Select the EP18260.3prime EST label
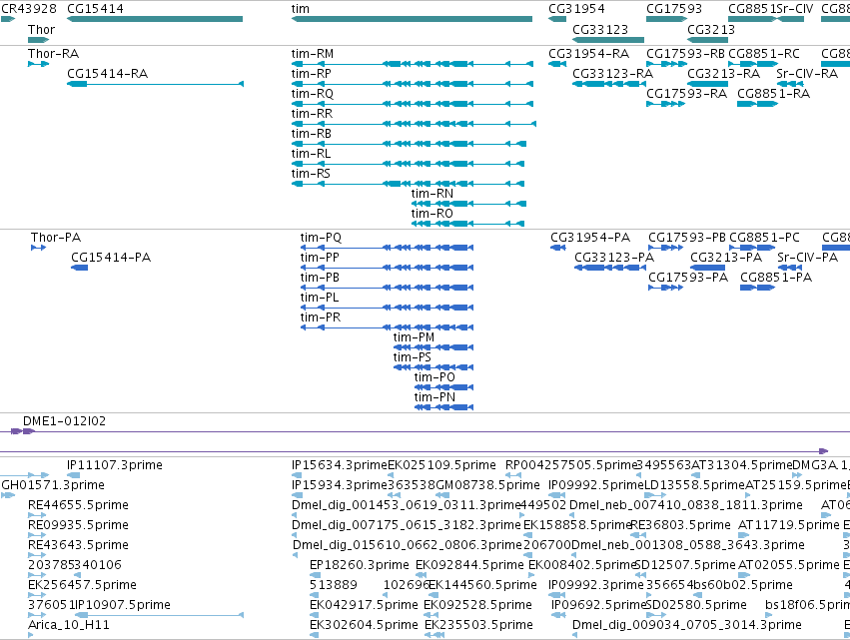Viewport: 850px width, 640px height. (x=359, y=565)
